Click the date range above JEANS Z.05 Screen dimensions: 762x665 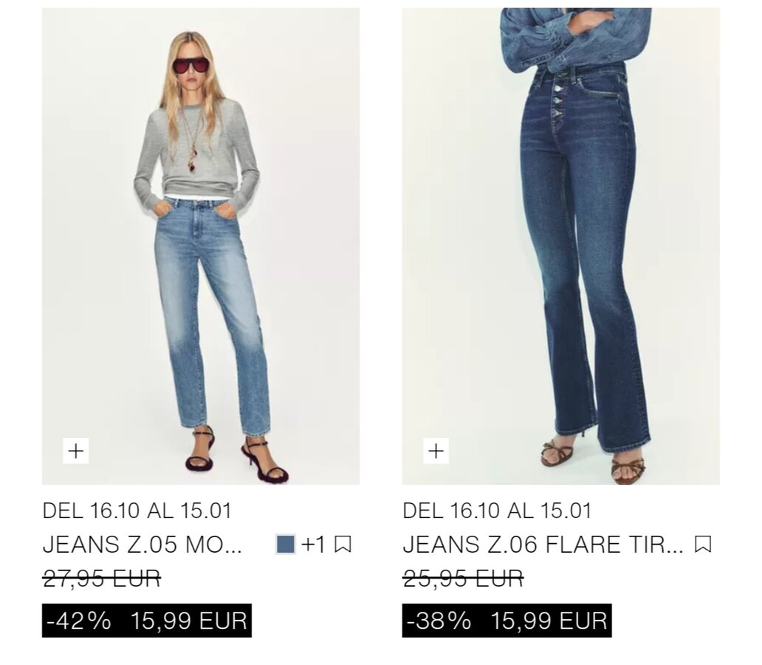(137, 511)
